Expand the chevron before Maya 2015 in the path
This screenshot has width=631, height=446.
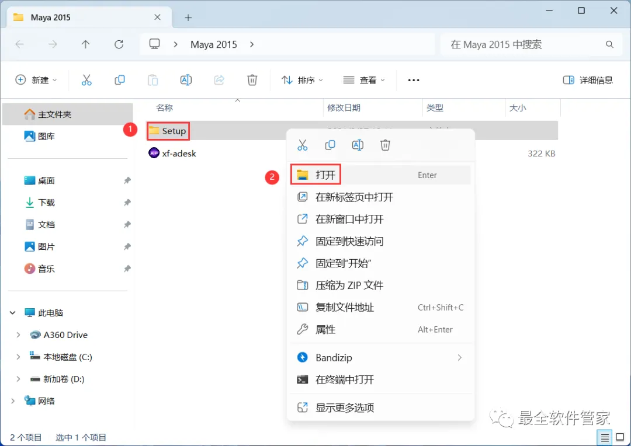pyautogui.click(x=175, y=44)
